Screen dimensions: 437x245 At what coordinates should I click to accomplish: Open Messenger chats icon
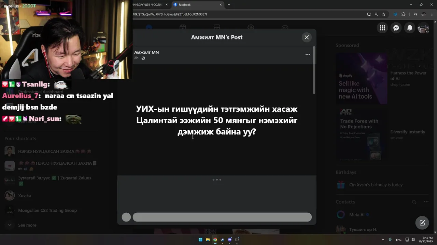pos(396,28)
